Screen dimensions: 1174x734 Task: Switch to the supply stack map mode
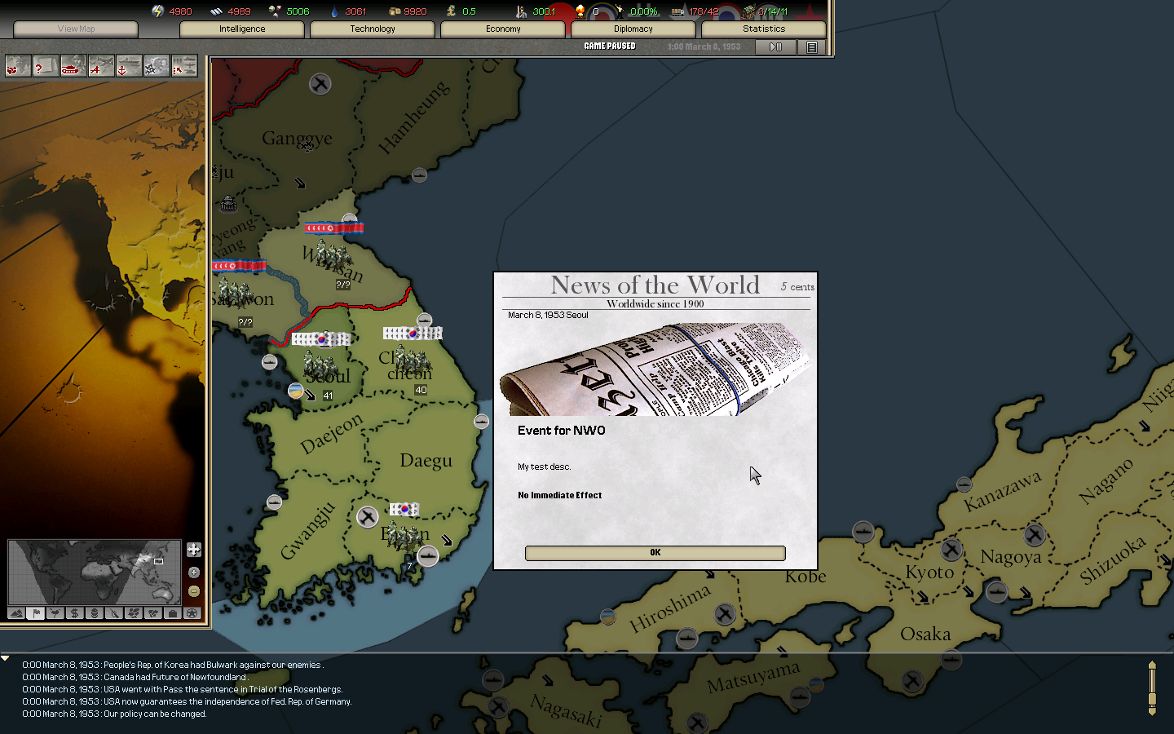click(95, 613)
